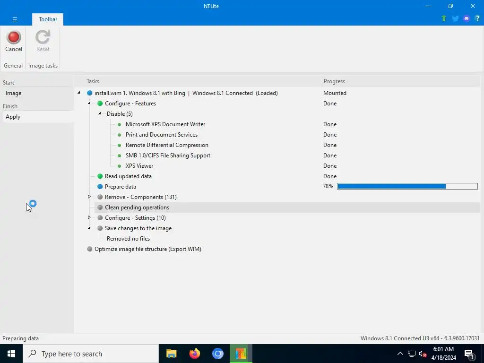Select Remote Differential Compression row
Screen dimensions: 484x363
click(x=167, y=145)
